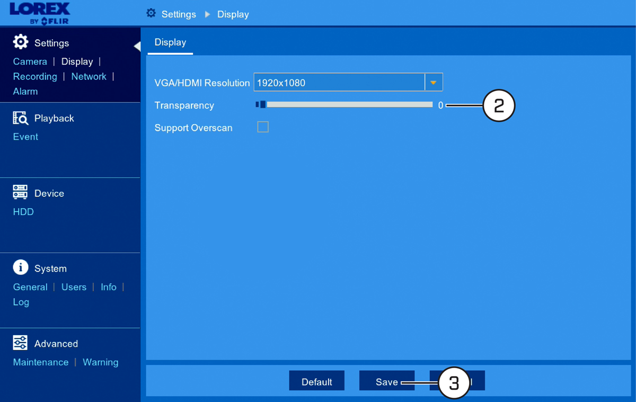Image resolution: width=636 pixels, height=402 pixels.
Task: Click the Lorex by FLIR logo
Action: (x=40, y=13)
